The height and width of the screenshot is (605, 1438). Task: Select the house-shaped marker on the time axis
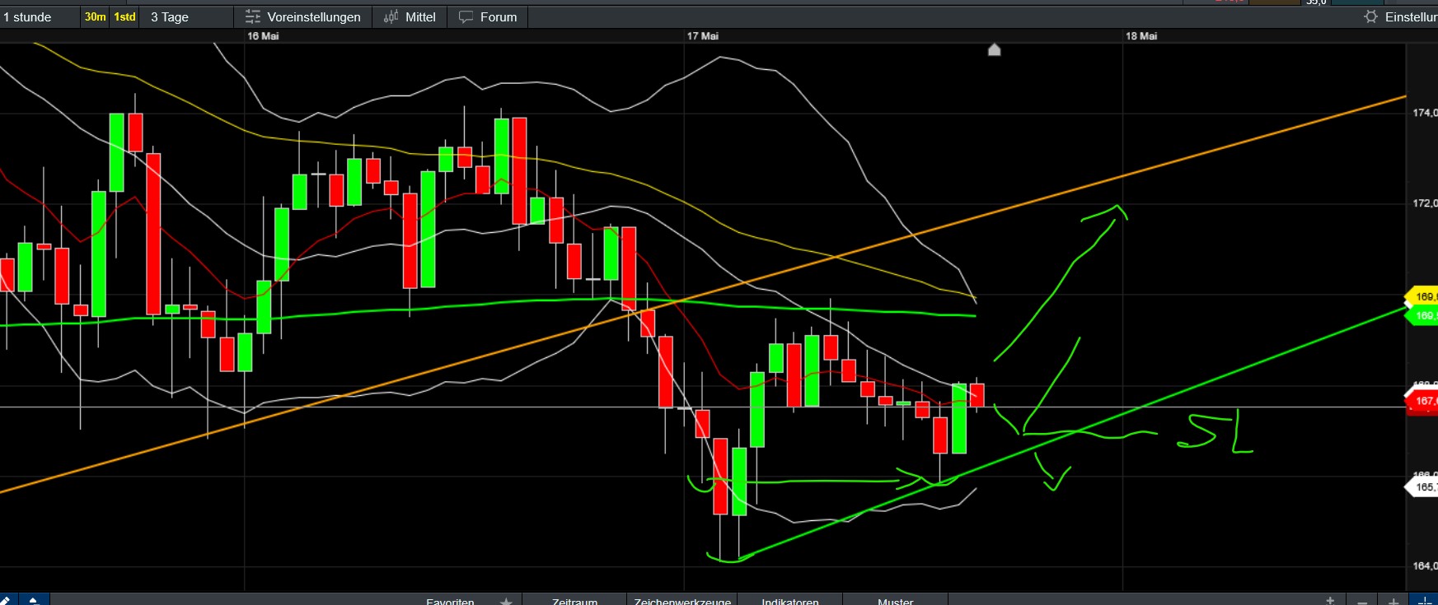pyautogui.click(x=995, y=50)
